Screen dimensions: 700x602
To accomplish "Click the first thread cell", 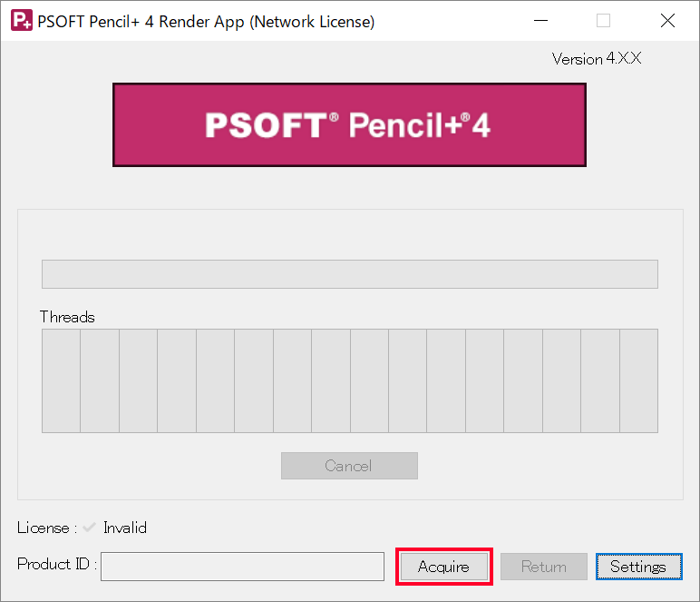I will [61, 380].
